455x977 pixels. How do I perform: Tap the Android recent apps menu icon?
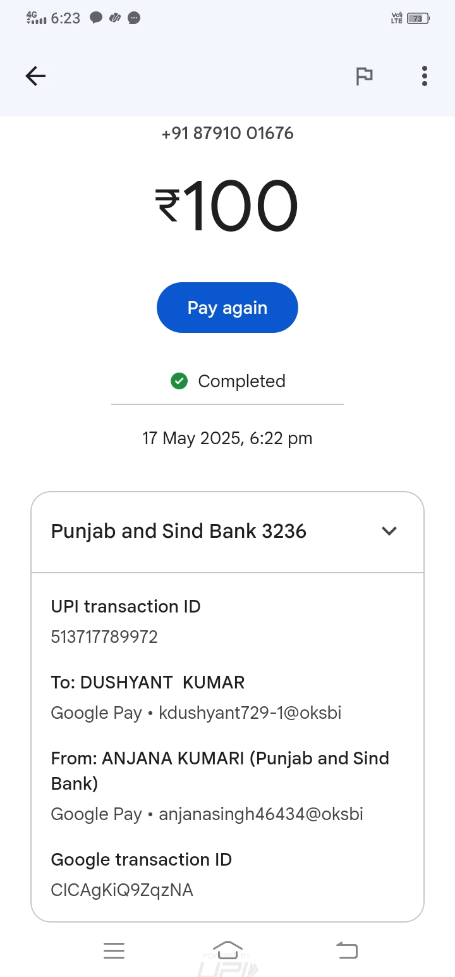pyautogui.click(x=114, y=950)
